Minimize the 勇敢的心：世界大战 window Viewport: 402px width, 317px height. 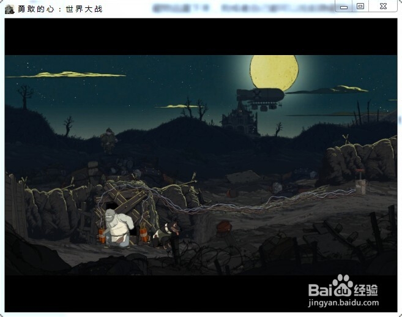344,6
